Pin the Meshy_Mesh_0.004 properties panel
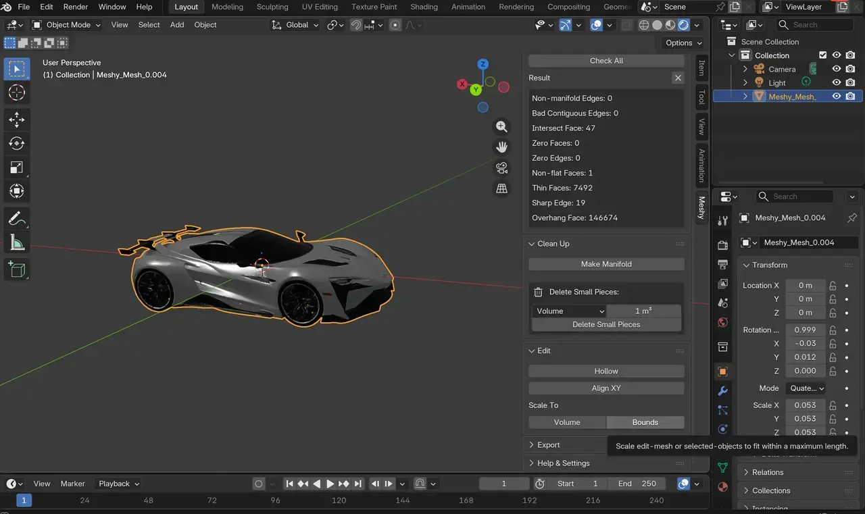 [x=851, y=217]
